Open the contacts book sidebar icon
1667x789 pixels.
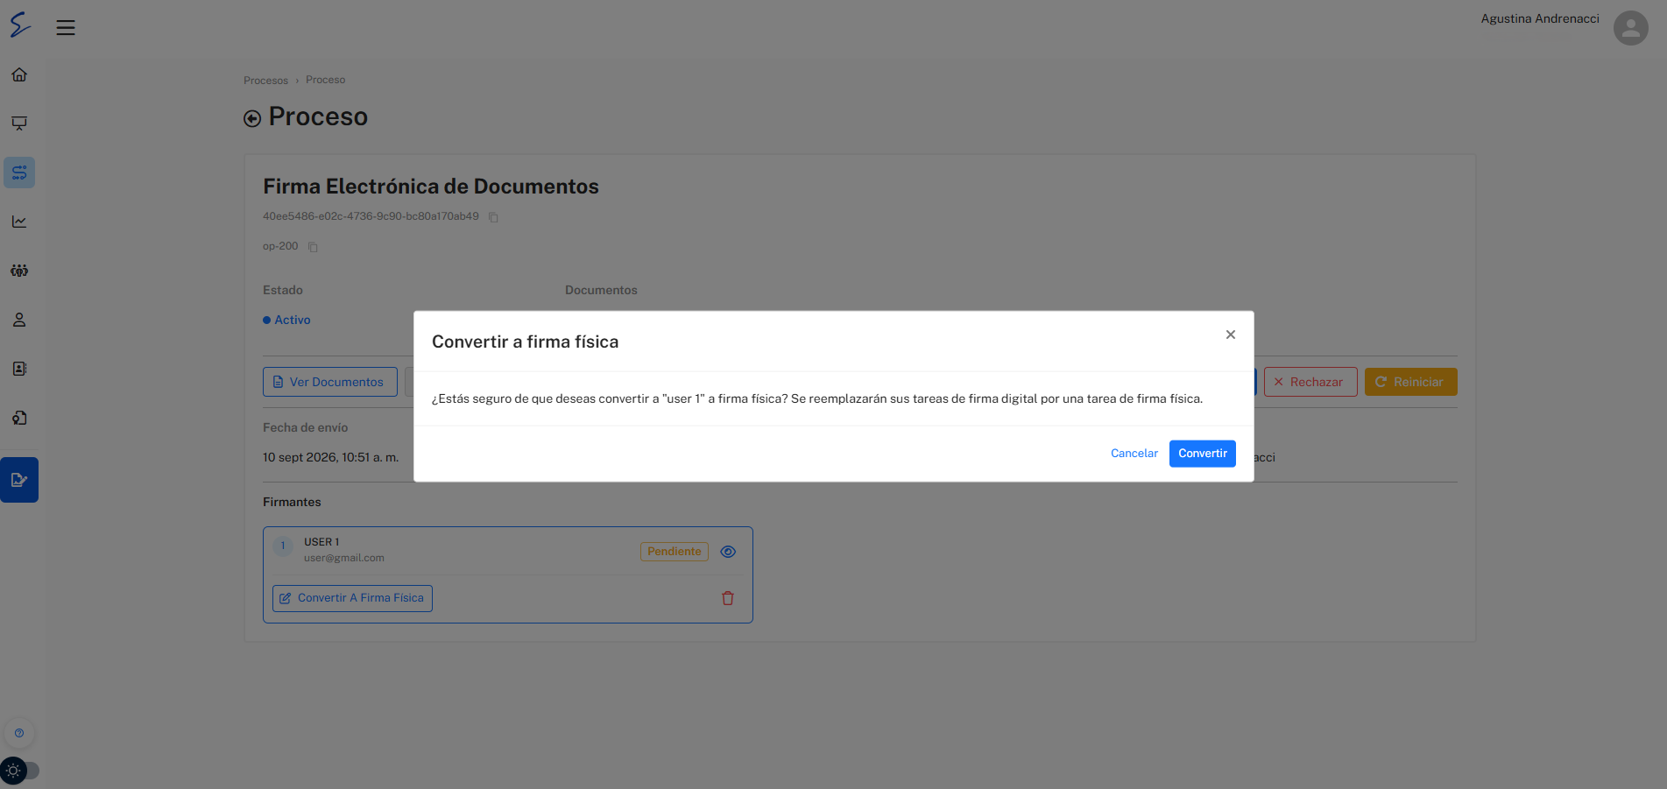click(x=19, y=369)
